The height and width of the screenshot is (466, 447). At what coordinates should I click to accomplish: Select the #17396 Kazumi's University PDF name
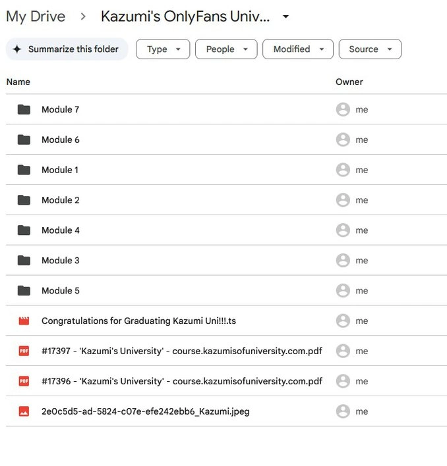click(x=182, y=381)
